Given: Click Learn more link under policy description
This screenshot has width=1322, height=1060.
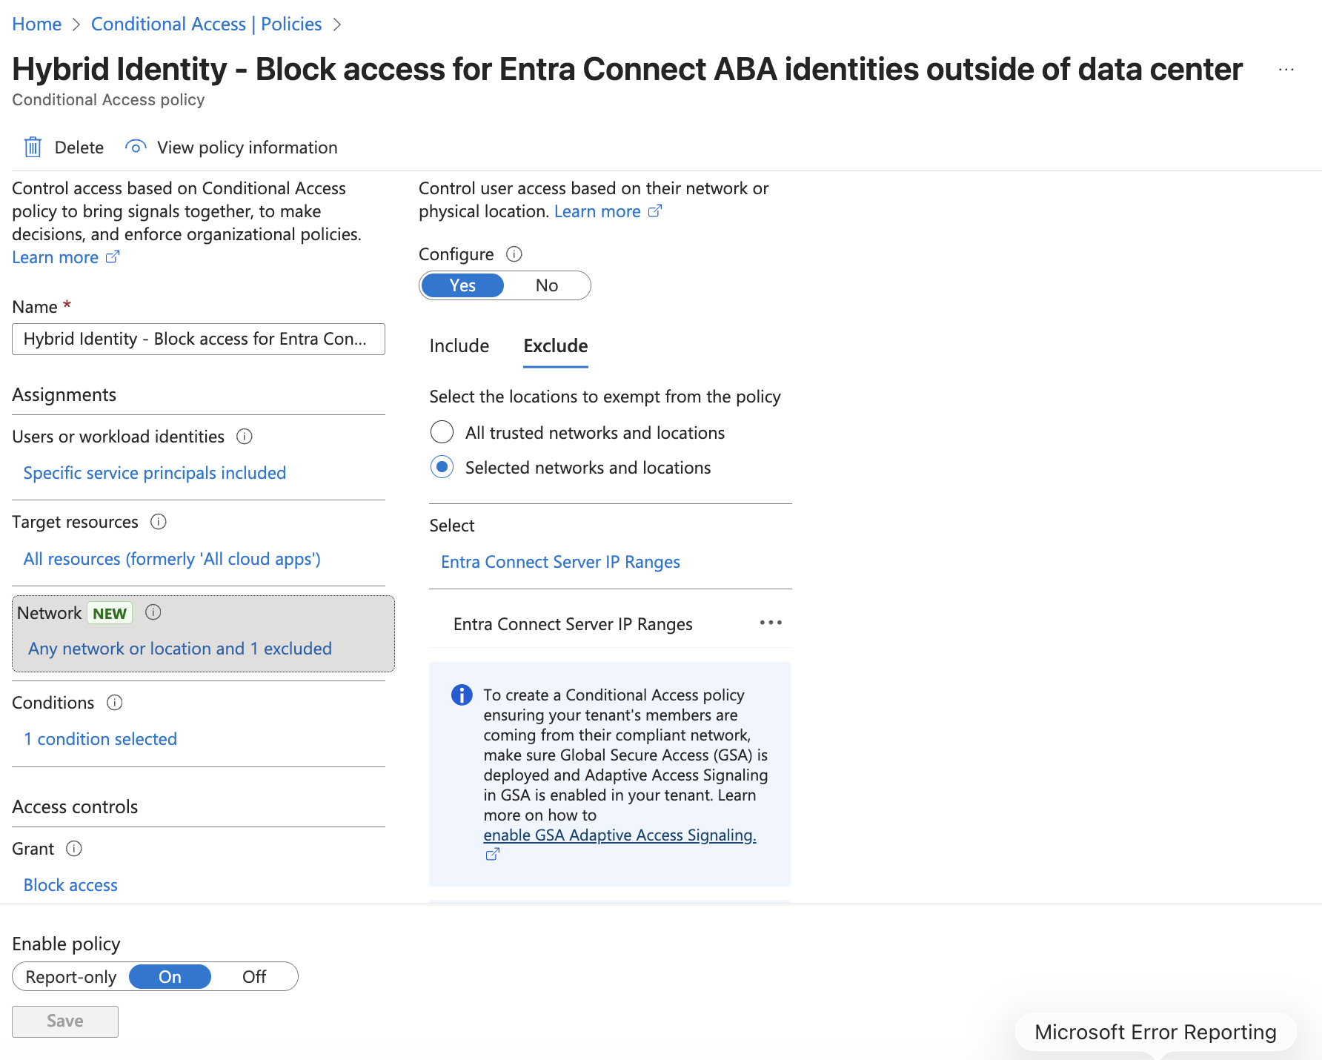Looking at the screenshot, I should 56,257.
